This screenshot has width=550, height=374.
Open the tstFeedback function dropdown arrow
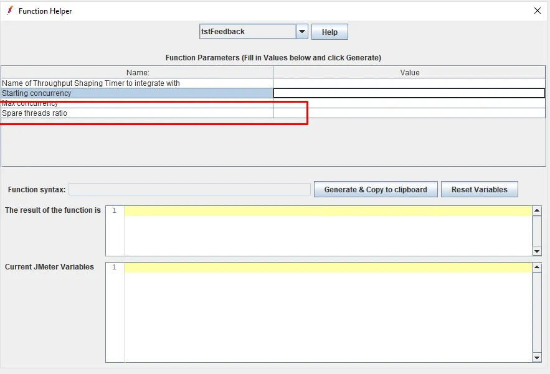click(301, 32)
